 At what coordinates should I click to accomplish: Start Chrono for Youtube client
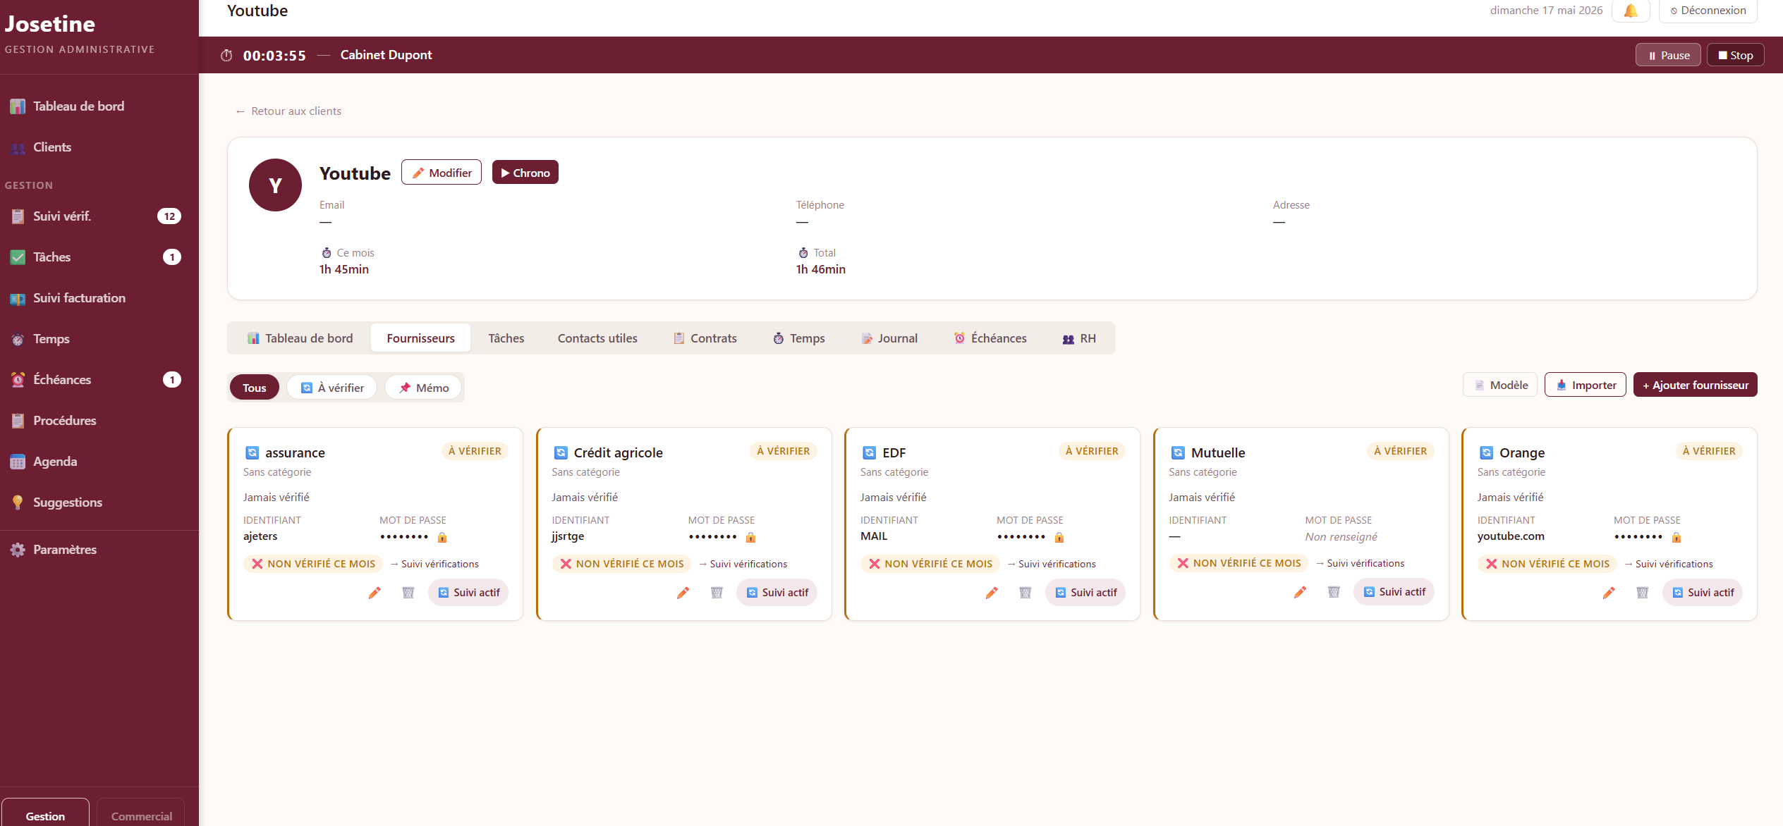[x=525, y=173]
